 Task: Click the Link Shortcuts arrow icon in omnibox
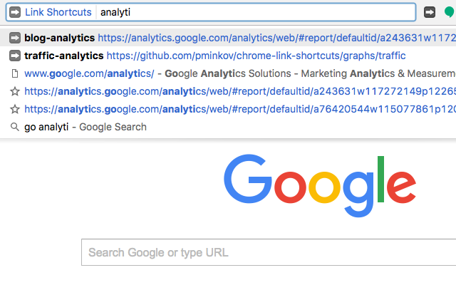[15, 12]
